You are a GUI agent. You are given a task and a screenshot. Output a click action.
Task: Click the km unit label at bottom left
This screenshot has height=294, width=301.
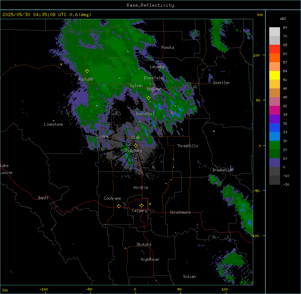[x=5, y=290]
